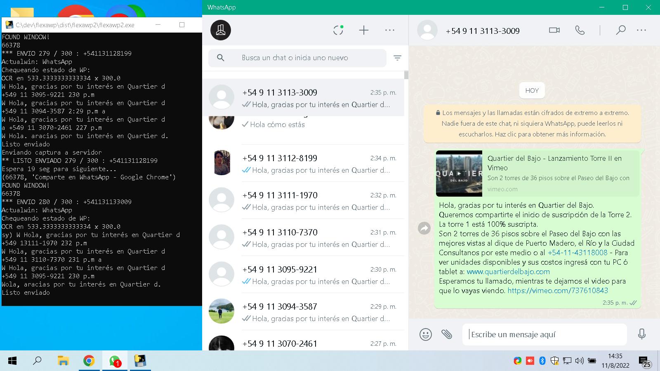Open Vimeo video preview thumbnail
Viewport: 660px width, 371px height.
(x=459, y=174)
